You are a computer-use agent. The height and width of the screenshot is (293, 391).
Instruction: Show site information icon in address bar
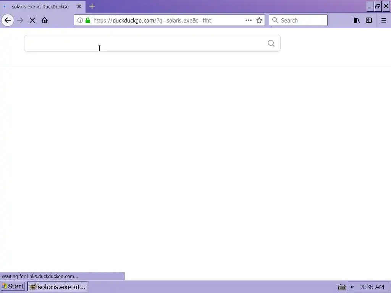[80, 20]
